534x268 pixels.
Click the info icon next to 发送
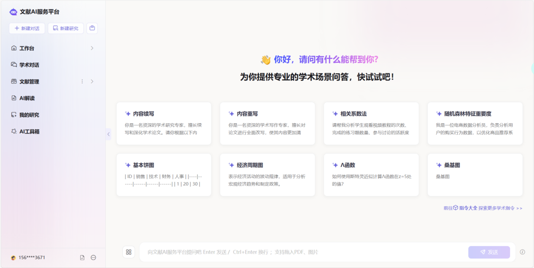(522, 252)
